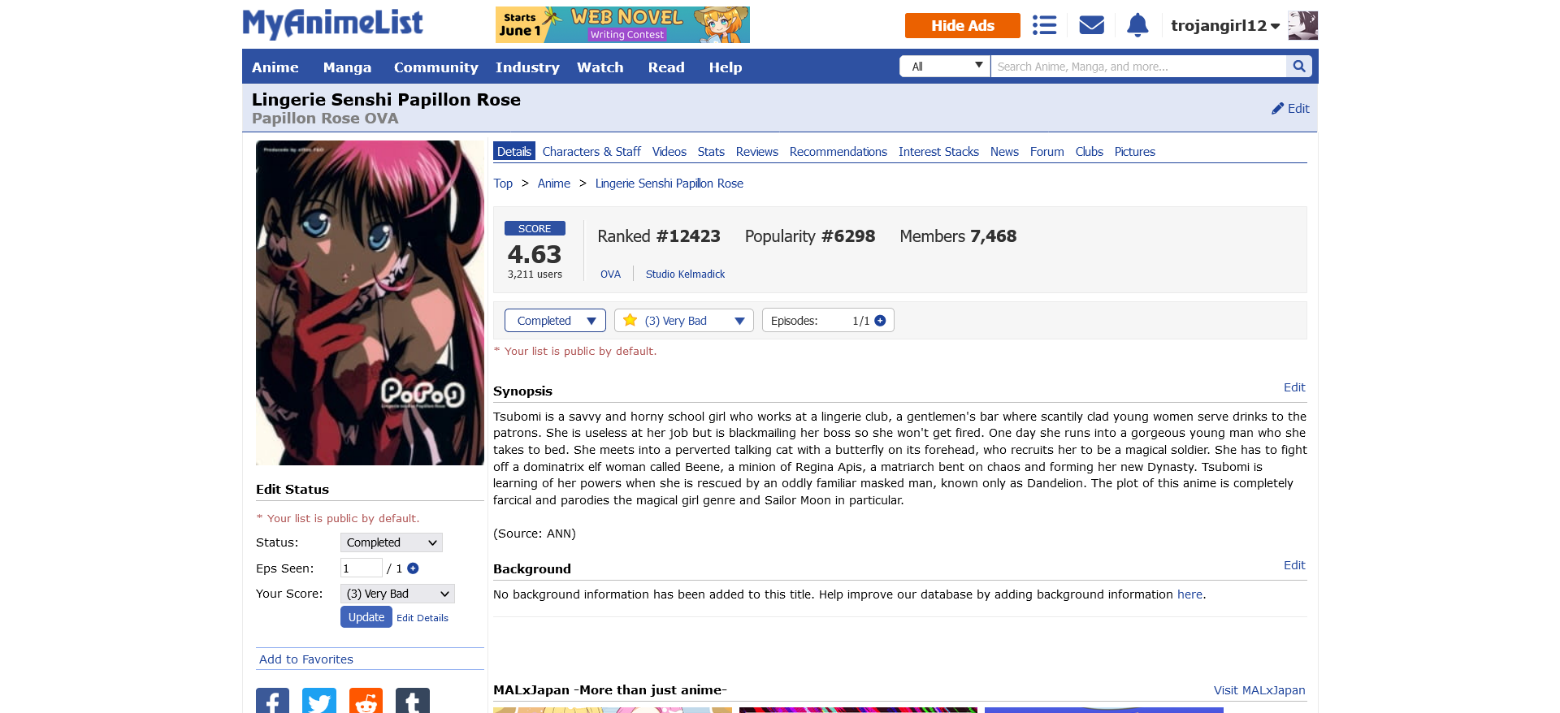Share on Facebook icon
Viewport: 1560px width, 713px height.
(272, 702)
